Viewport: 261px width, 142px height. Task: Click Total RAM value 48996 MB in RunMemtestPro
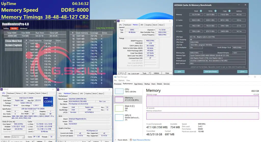coord(12,36)
